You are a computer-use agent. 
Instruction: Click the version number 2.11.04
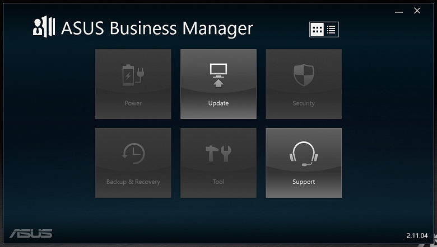coord(417,236)
